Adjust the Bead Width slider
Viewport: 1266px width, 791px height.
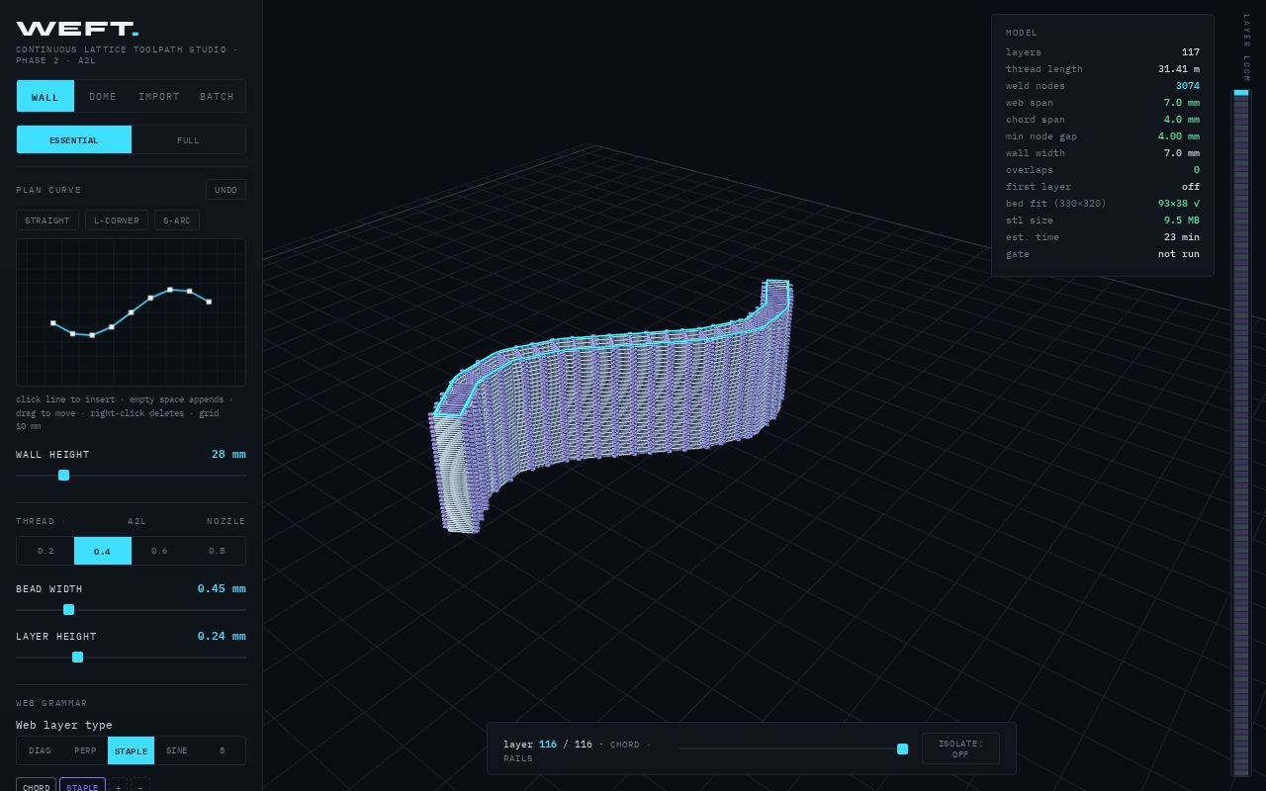131,610
